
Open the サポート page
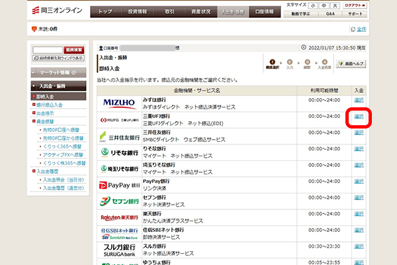pos(355,14)
